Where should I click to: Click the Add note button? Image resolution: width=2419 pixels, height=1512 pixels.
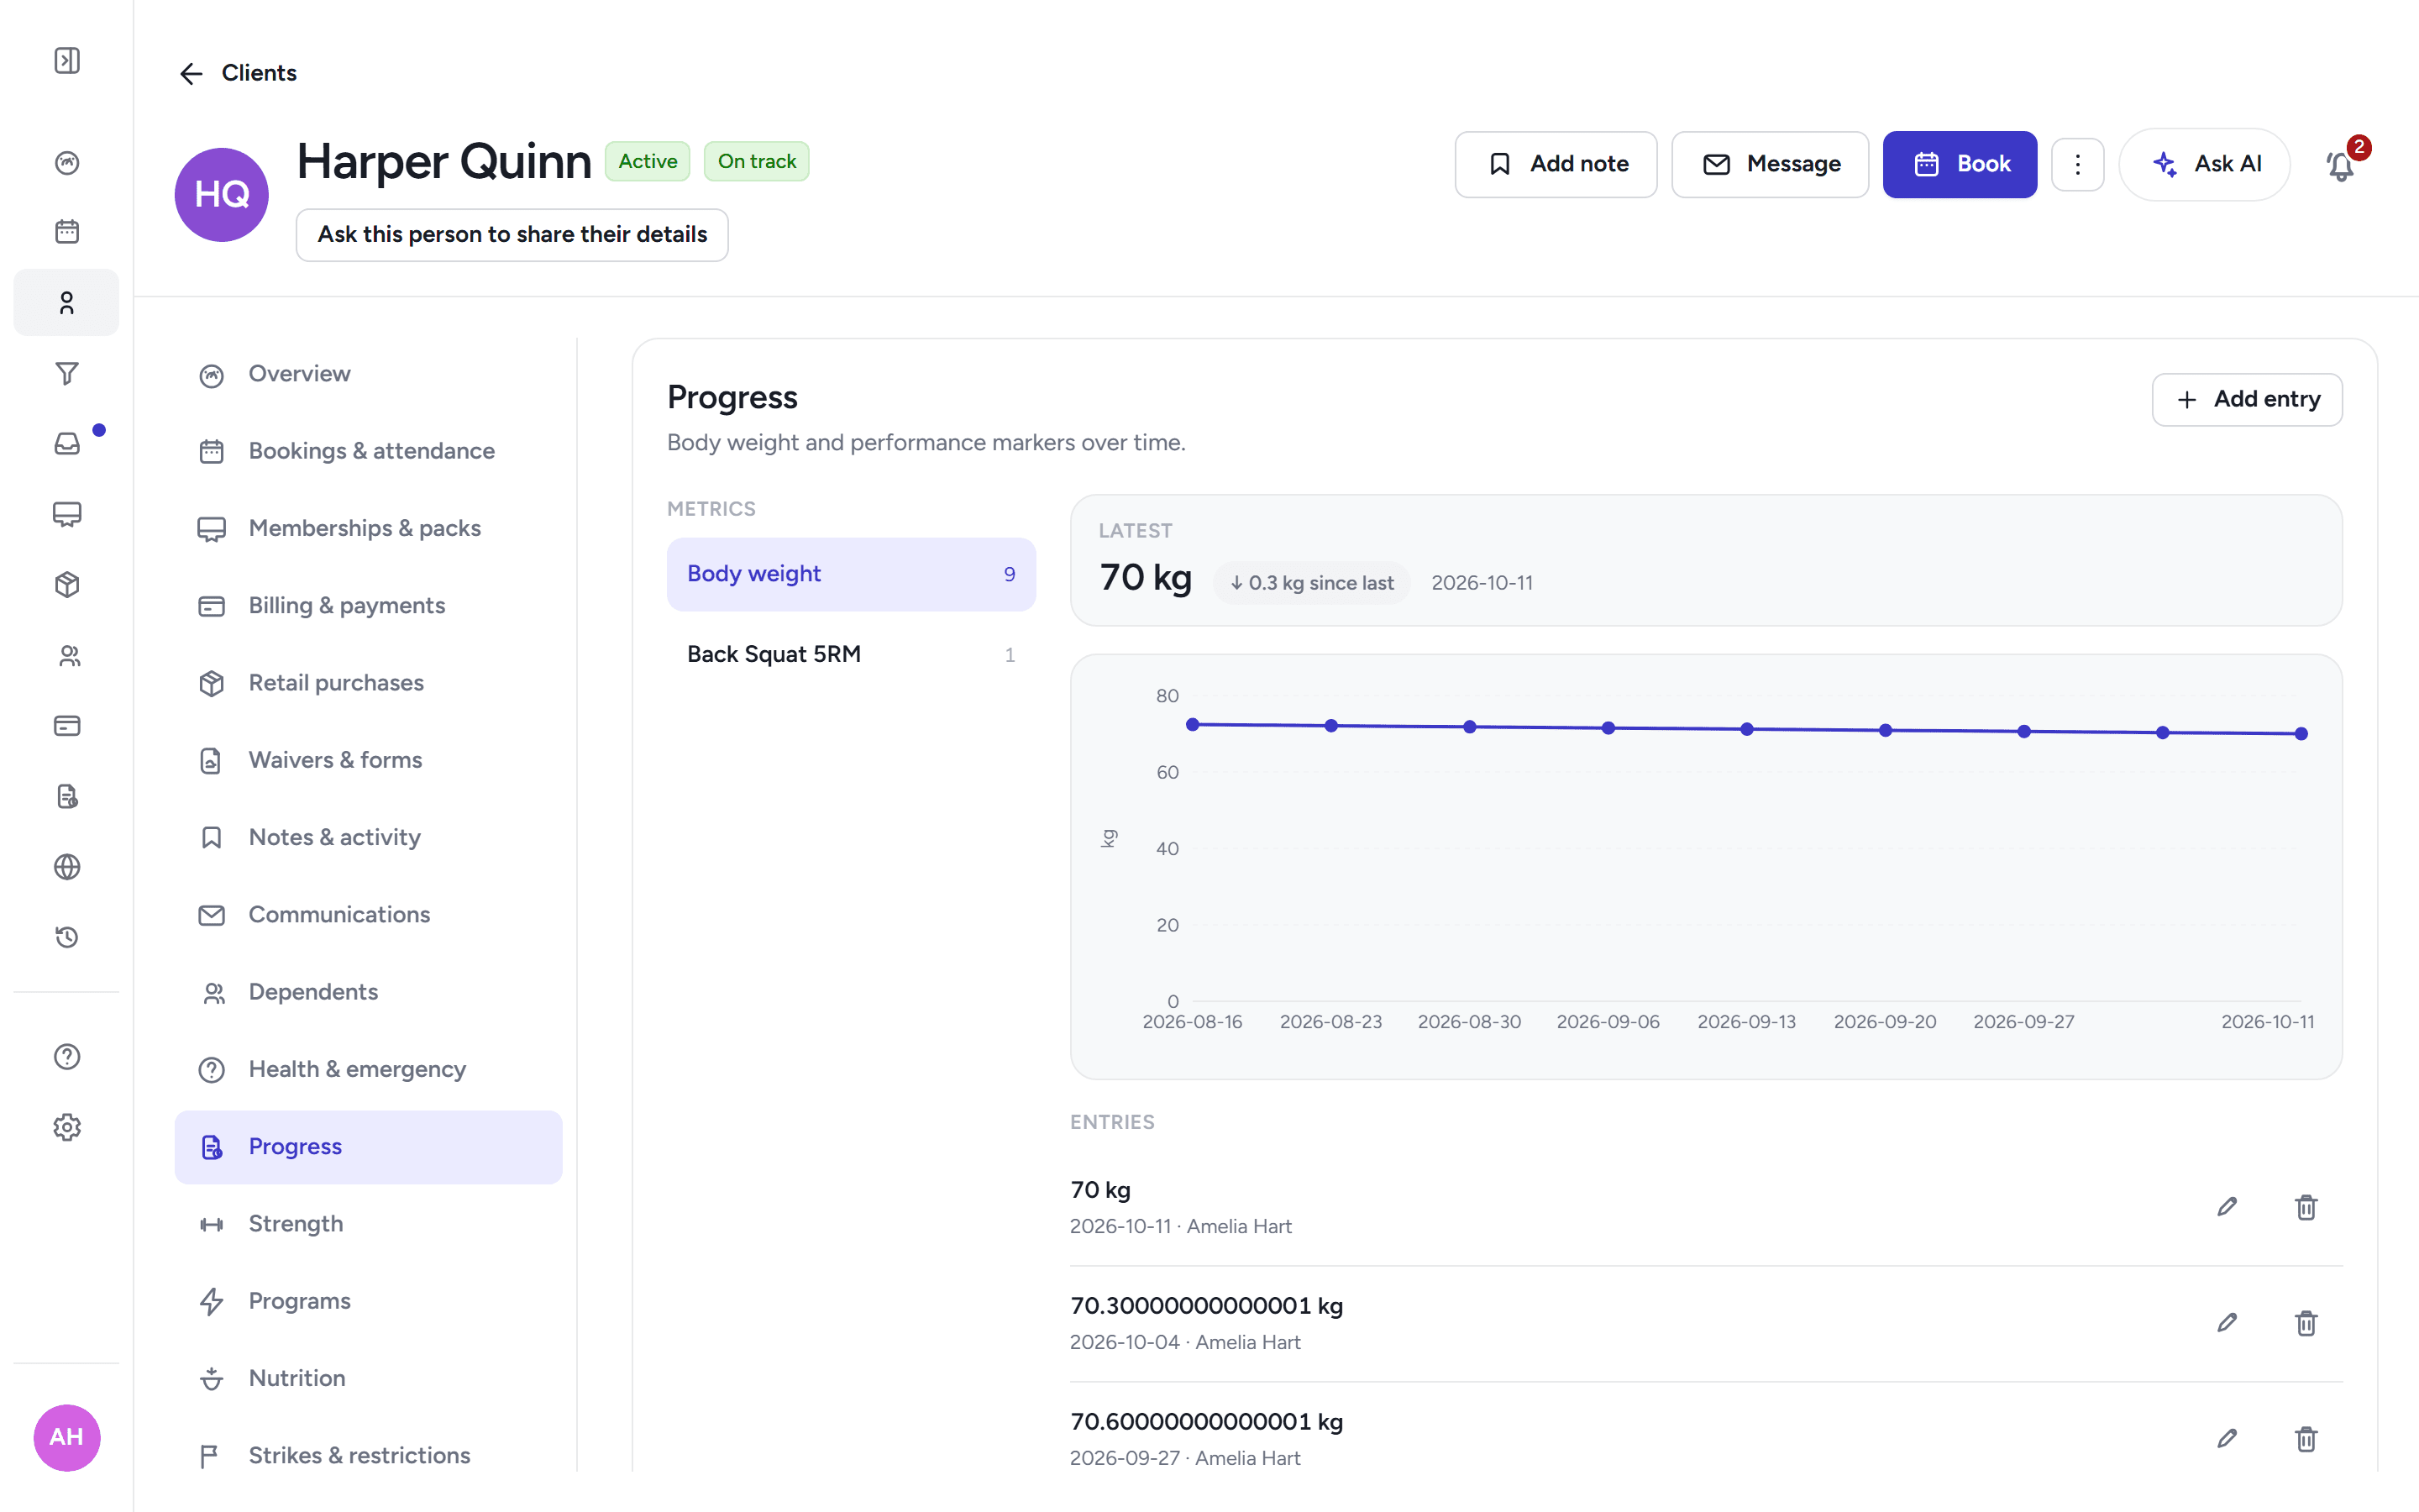1556,165
